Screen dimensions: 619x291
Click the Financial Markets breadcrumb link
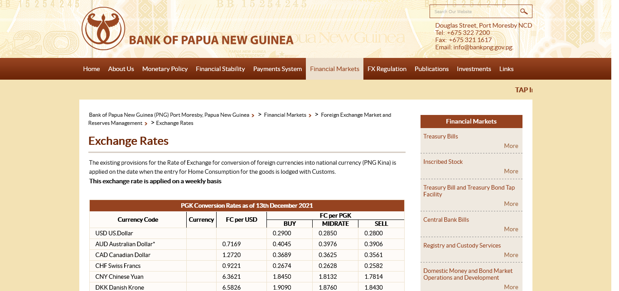click(x=285, y=115)
